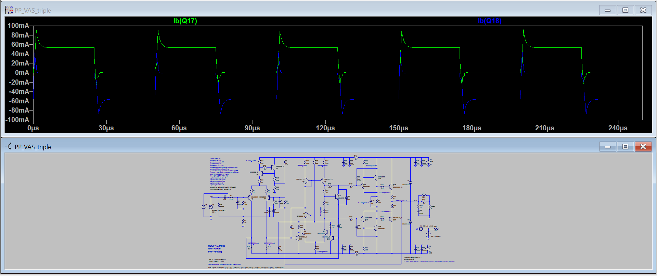The height and width of the screenshot is (276, 657).
Task: Click the waveform window icon in its title bar
Action: coord(9,10)
